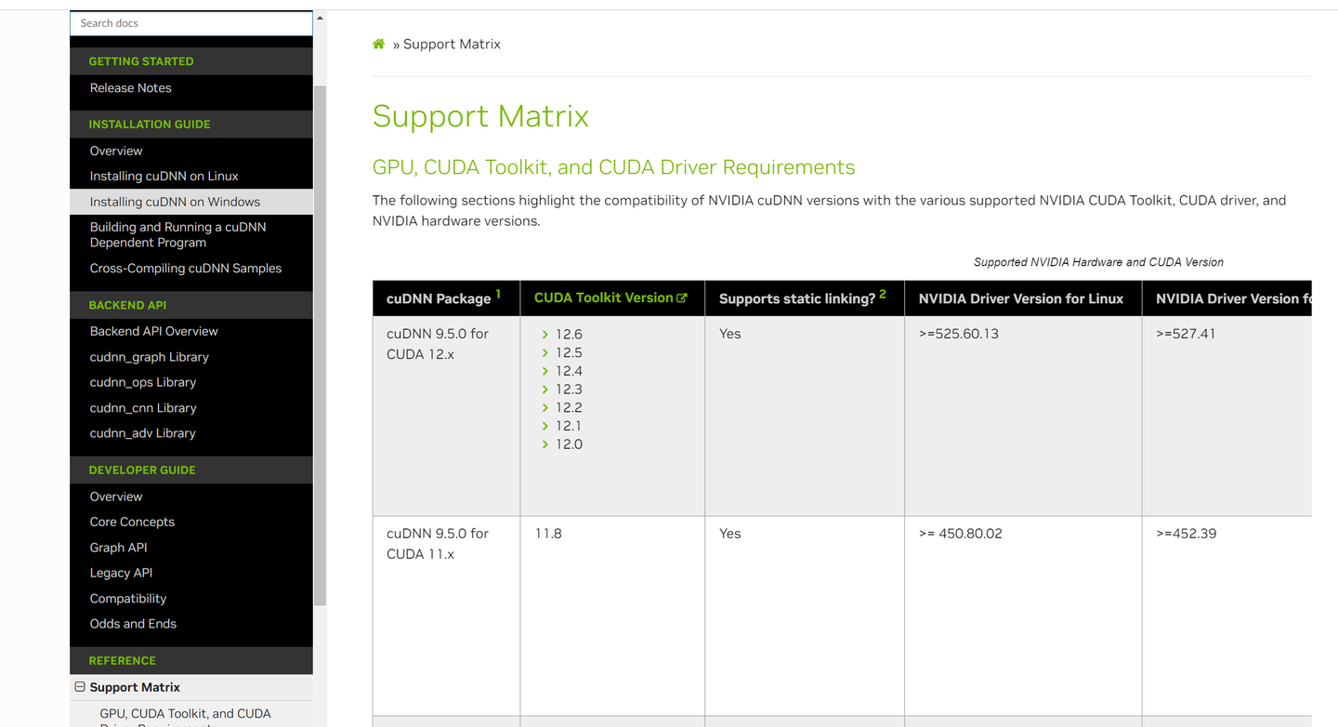Click the chevron next to version 12.3
The image size is (1338, 727).
[545, 390]
